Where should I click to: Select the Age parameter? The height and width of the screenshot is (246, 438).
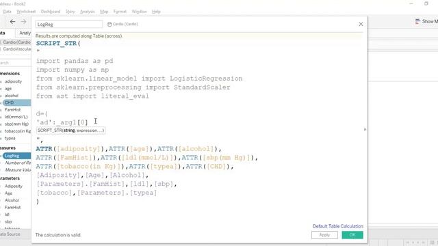8,193
